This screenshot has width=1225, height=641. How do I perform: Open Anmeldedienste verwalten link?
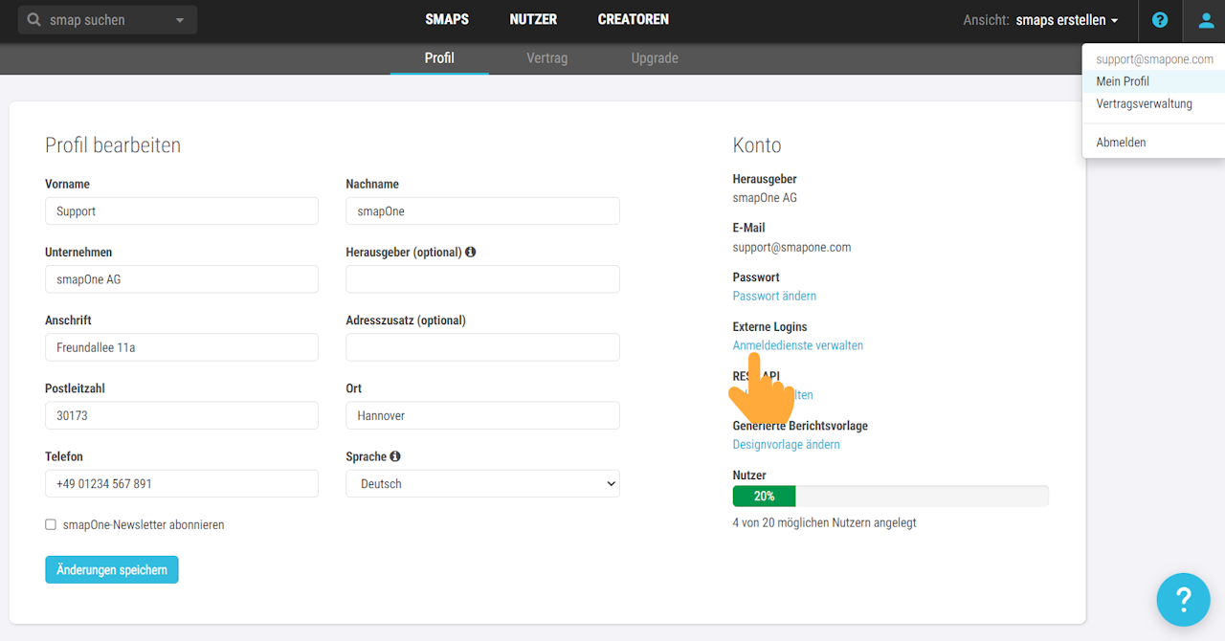pos(798,345)
